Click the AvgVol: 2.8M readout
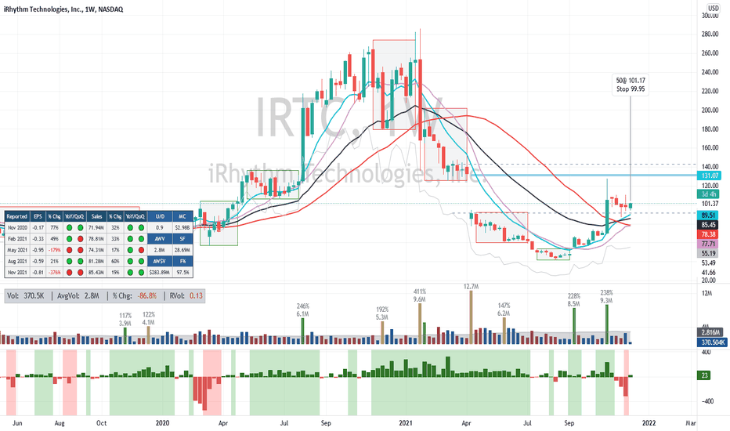The width and height of the screenshot is (730, 431). pyautogui.click(x=78, y=296)
